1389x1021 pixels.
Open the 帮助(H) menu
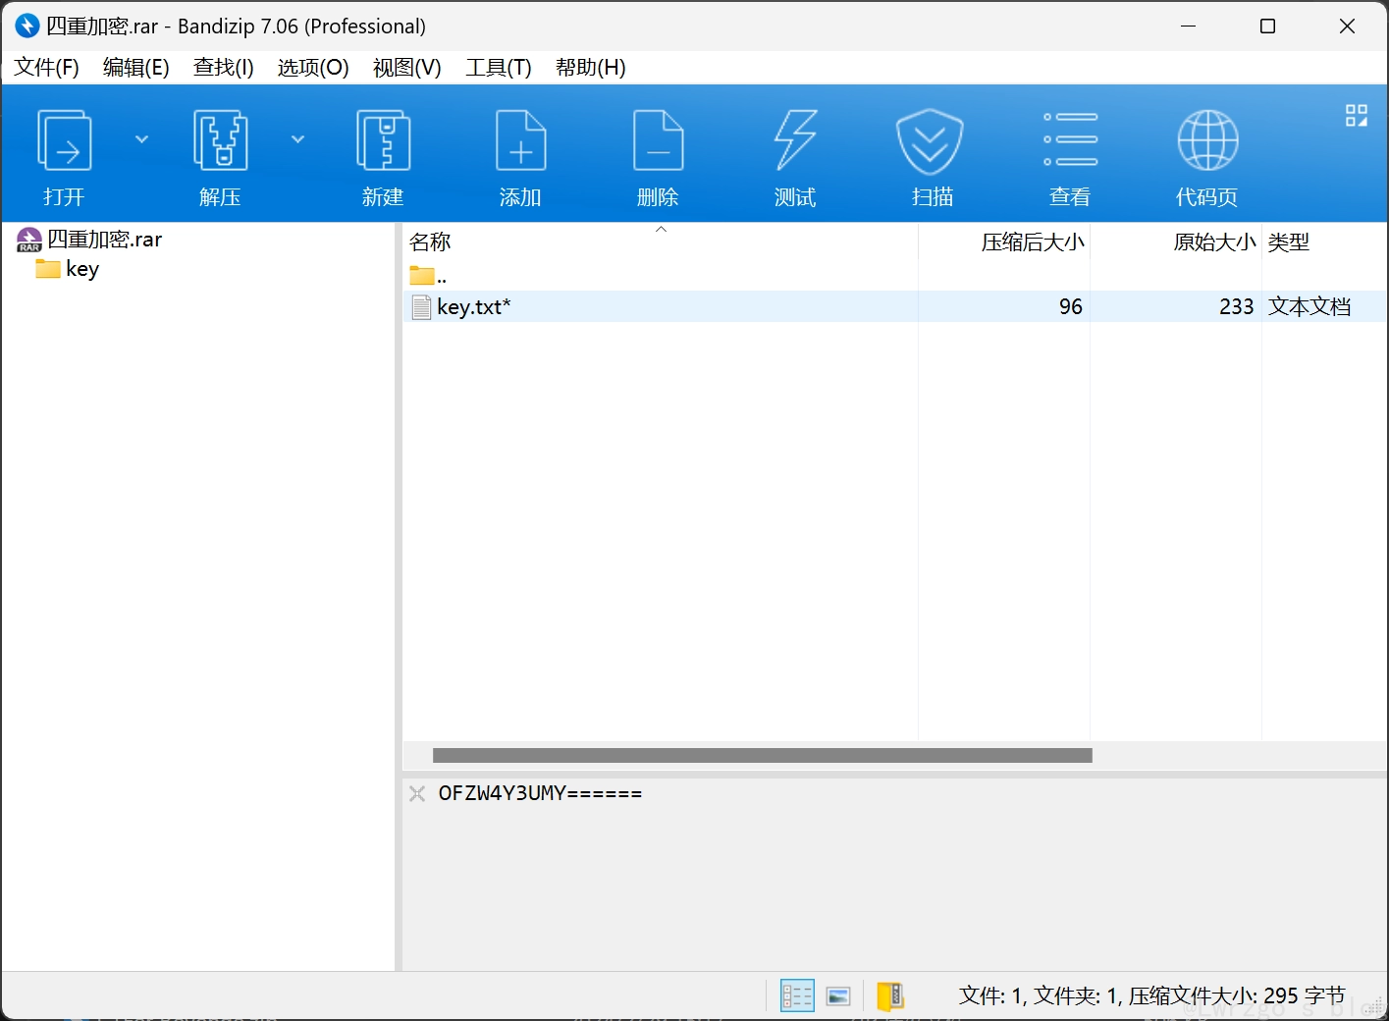click(591, 68)
